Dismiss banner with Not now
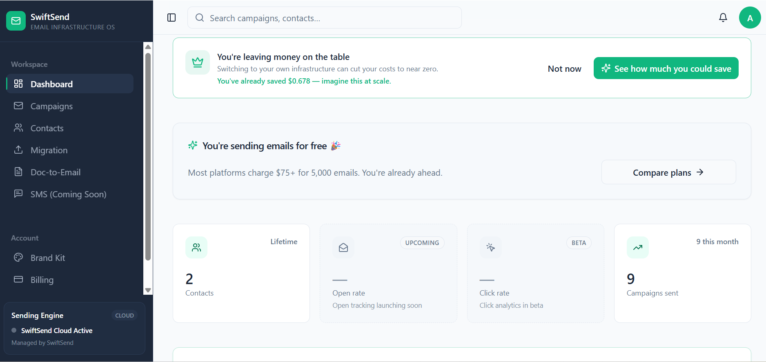766x362 pixels. [x=564, y=68]
